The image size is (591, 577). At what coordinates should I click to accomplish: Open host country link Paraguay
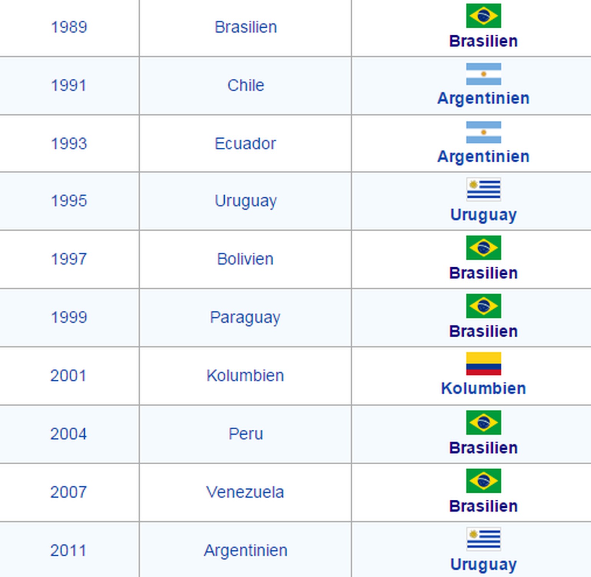(x=245, y=318)
